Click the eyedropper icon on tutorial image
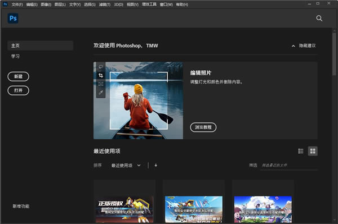338x224 pixels. pyautogui.click(x=101, y=93)
